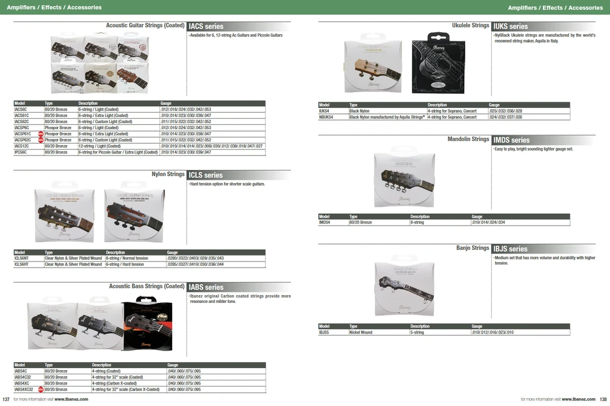The image size is (610, 406).
Task: Click Black Nylon manufactured by Aquila Strings cell
Action: point(387,117)
